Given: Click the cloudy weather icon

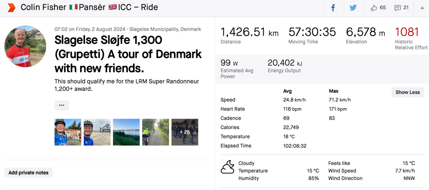Looking at the screenshot, I should (228, 167).
